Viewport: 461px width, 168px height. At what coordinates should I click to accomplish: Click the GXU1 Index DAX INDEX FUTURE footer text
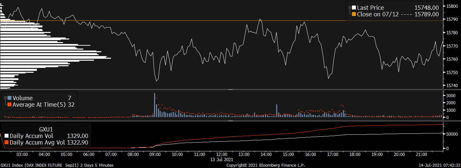click(x=57, y=165)
